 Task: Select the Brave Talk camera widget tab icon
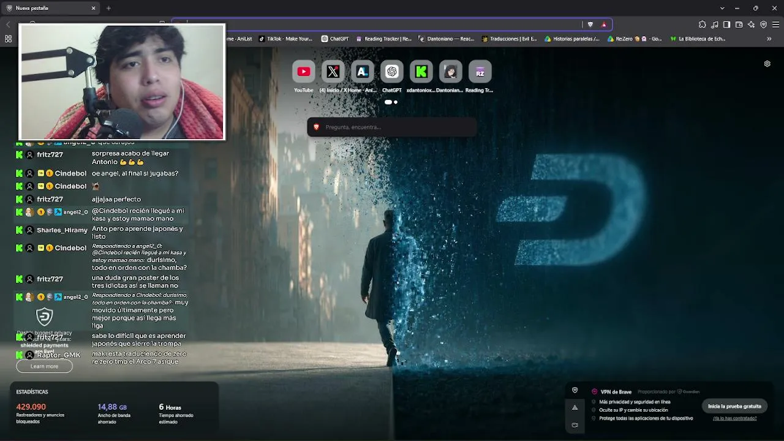575,424
